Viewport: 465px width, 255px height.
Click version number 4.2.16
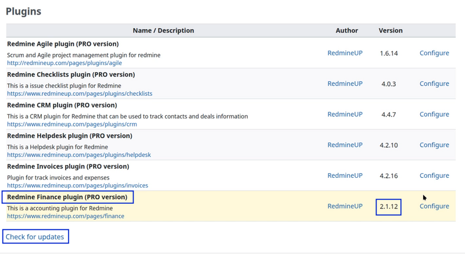click(389, 176)
